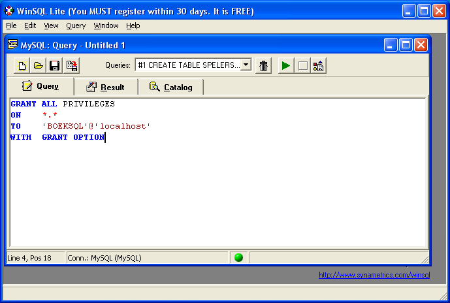Stop query execution square button
Viewport: 450px width, 303px height.
pyautogui.click(x=303, y=66)
